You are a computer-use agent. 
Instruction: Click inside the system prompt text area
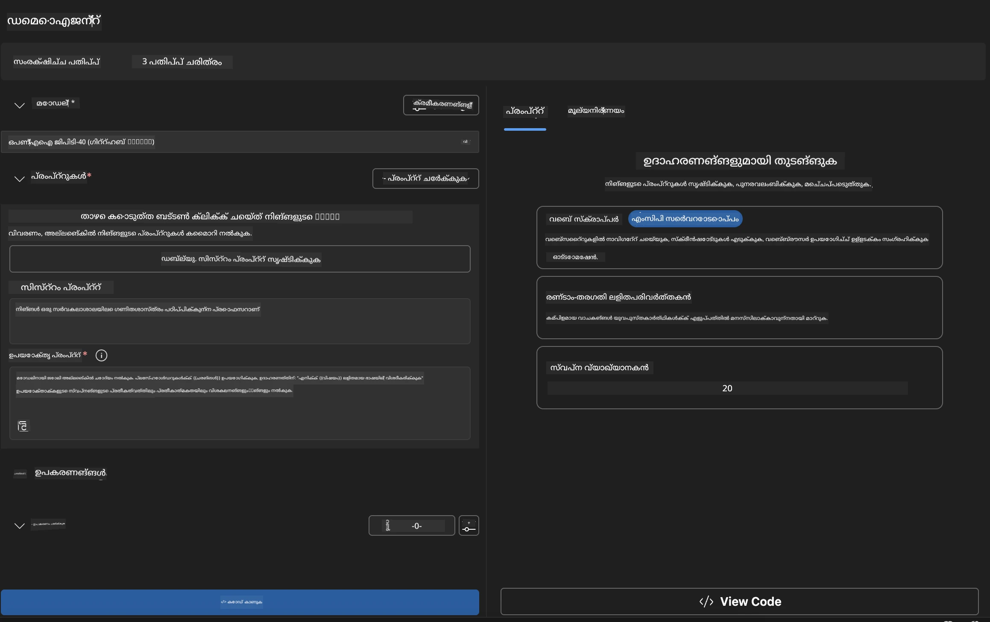click(x=240, y=321)
